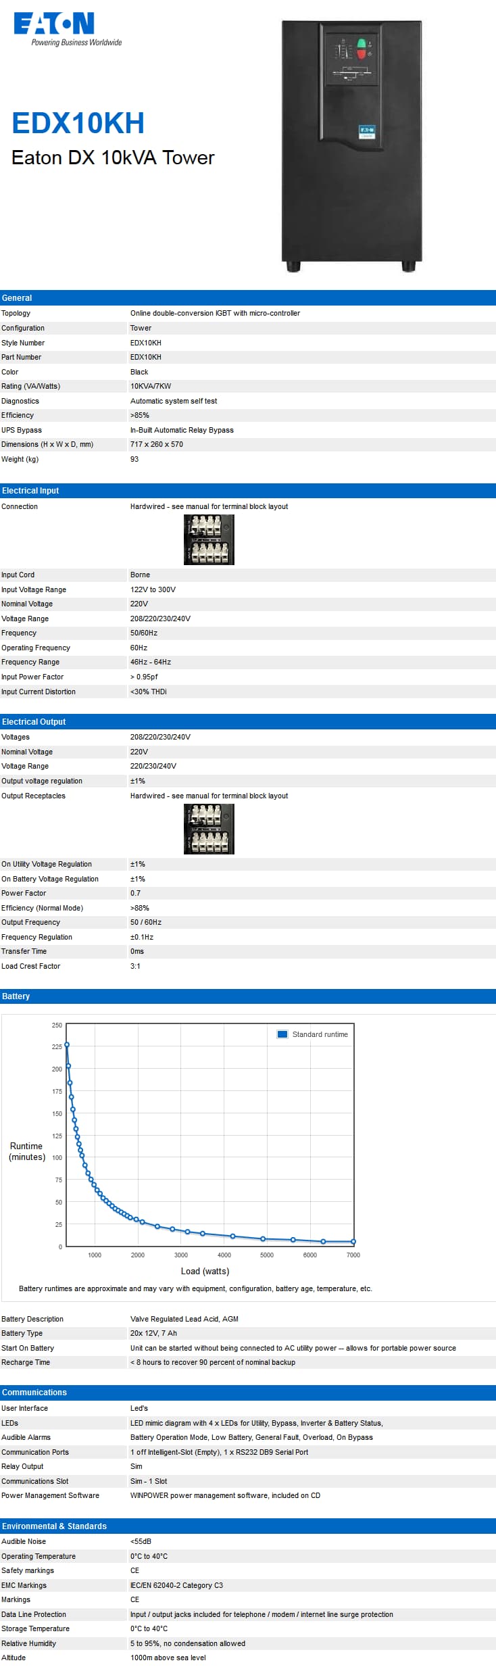The image size is (496, 1667).
Task: Select the Dimensions value 717 x 260 x 570
Action: click(x=157, y=444)
